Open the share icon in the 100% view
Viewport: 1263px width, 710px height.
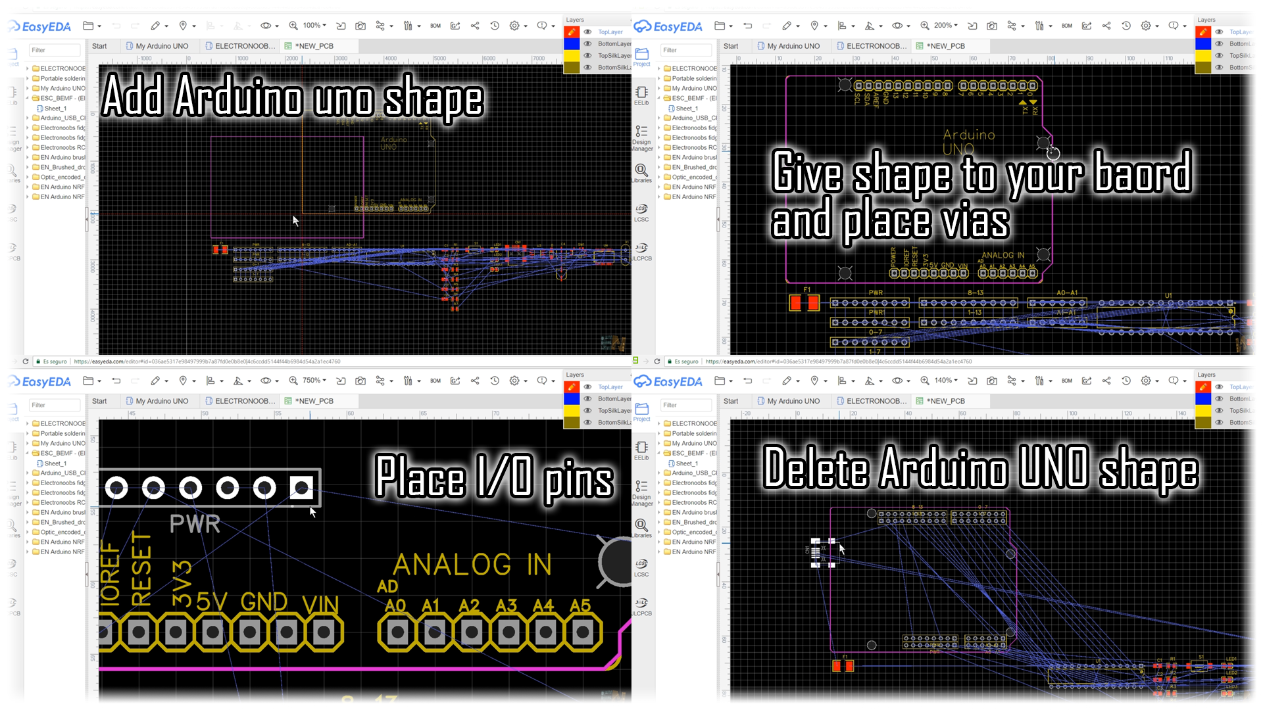click(475, 26)
